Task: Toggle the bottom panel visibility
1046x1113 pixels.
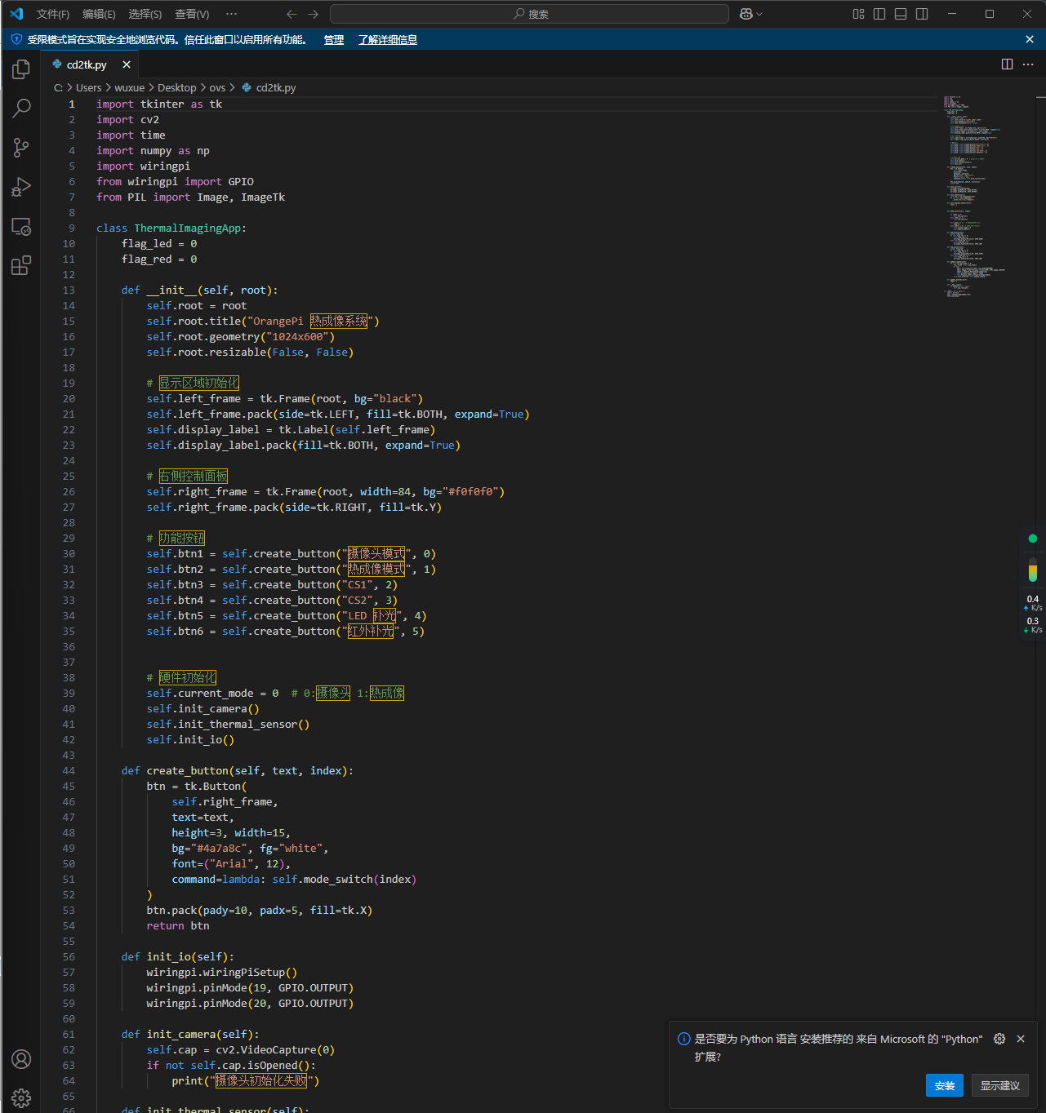Action: pyautogui.click(x=901, y=14)
